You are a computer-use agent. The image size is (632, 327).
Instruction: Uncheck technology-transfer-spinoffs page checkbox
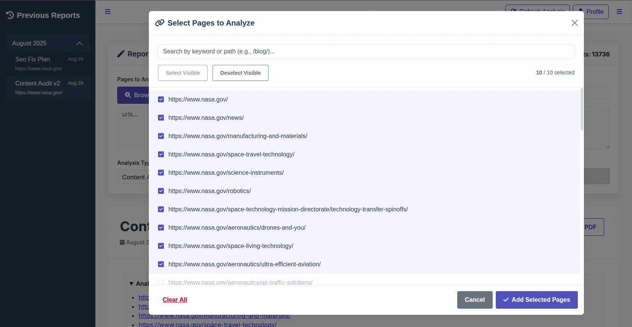point(161,209)
